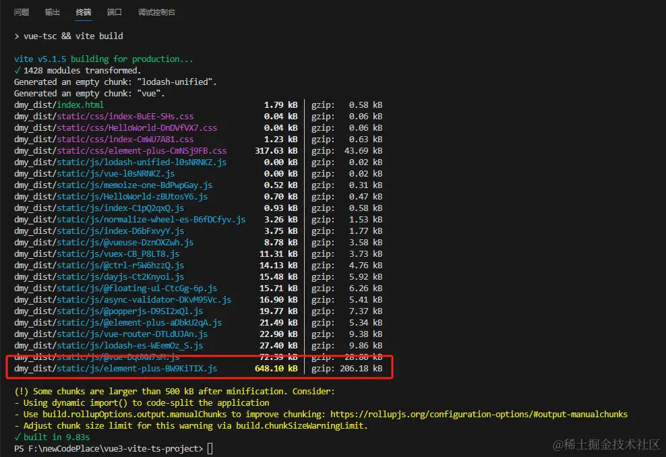The image size is (666, 457).
Task: Click the 27.40 kB size value
Action: 278,346
